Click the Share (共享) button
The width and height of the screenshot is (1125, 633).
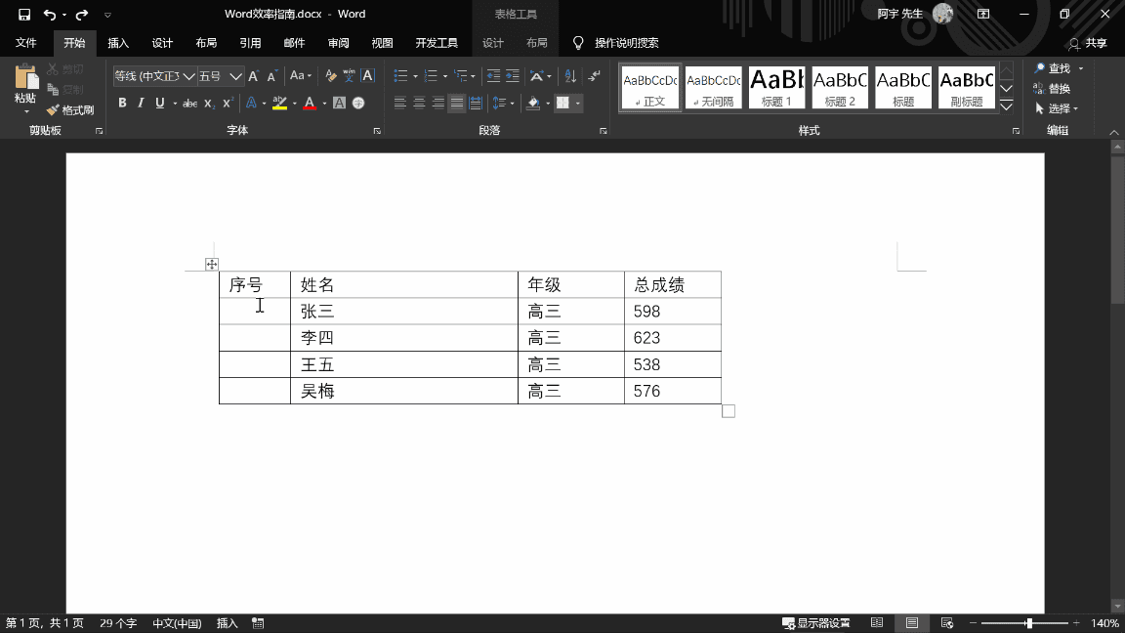click(1088, 43)
